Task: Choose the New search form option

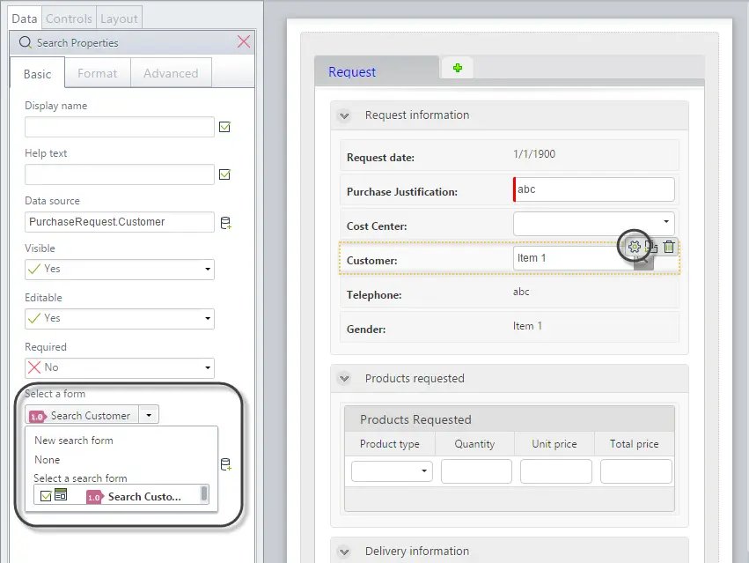Action: click(x=74, y=440)
